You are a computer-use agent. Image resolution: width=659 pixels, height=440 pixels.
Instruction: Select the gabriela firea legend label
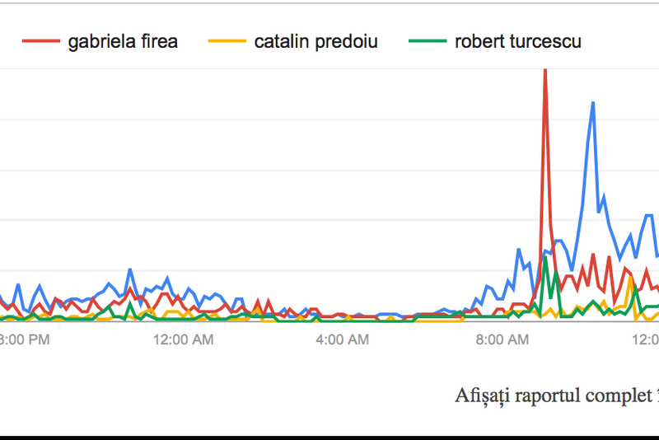[122, 41]
